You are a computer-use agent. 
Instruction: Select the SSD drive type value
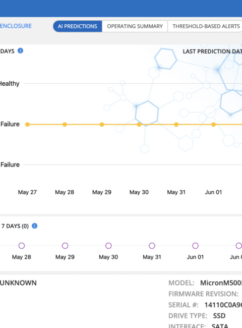(219, 316)
